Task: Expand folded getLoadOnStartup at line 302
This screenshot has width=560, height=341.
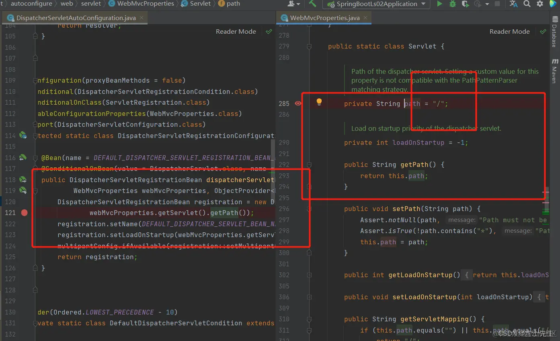Action: (309, 275)
